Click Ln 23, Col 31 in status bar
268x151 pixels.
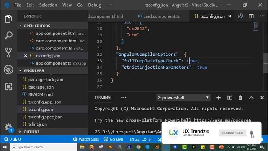point(141,139)
